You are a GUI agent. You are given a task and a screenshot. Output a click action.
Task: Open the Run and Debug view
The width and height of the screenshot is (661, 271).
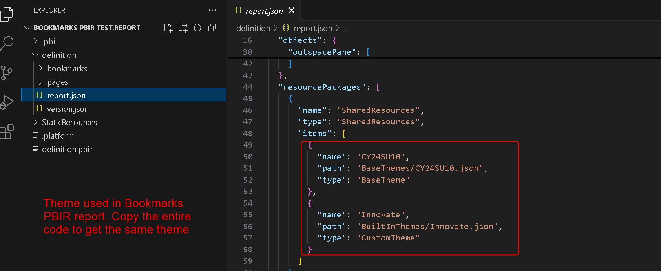coord(7,102)
